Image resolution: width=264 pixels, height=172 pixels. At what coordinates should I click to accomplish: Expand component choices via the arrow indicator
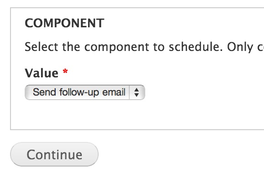137,92
